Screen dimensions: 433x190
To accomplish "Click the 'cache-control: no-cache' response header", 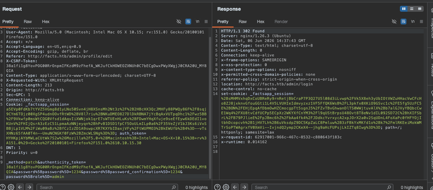I will tap(249, 89).
